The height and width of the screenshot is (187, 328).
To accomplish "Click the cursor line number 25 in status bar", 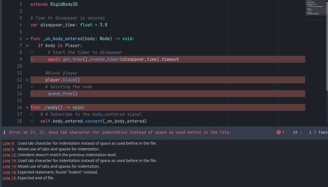I will click(295, 132).
